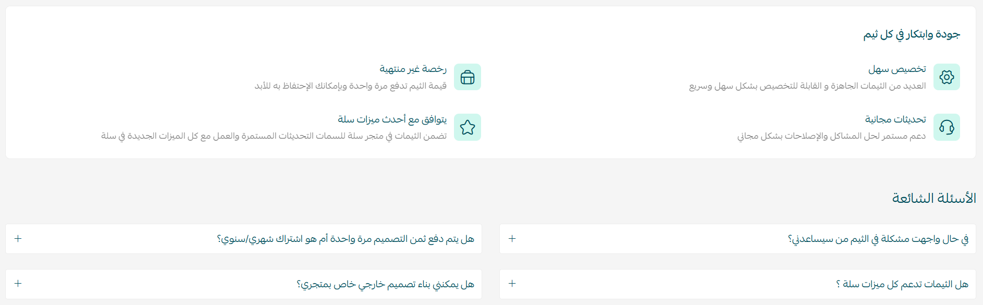Click the تخصيص سهل feature title

(897, 69)
